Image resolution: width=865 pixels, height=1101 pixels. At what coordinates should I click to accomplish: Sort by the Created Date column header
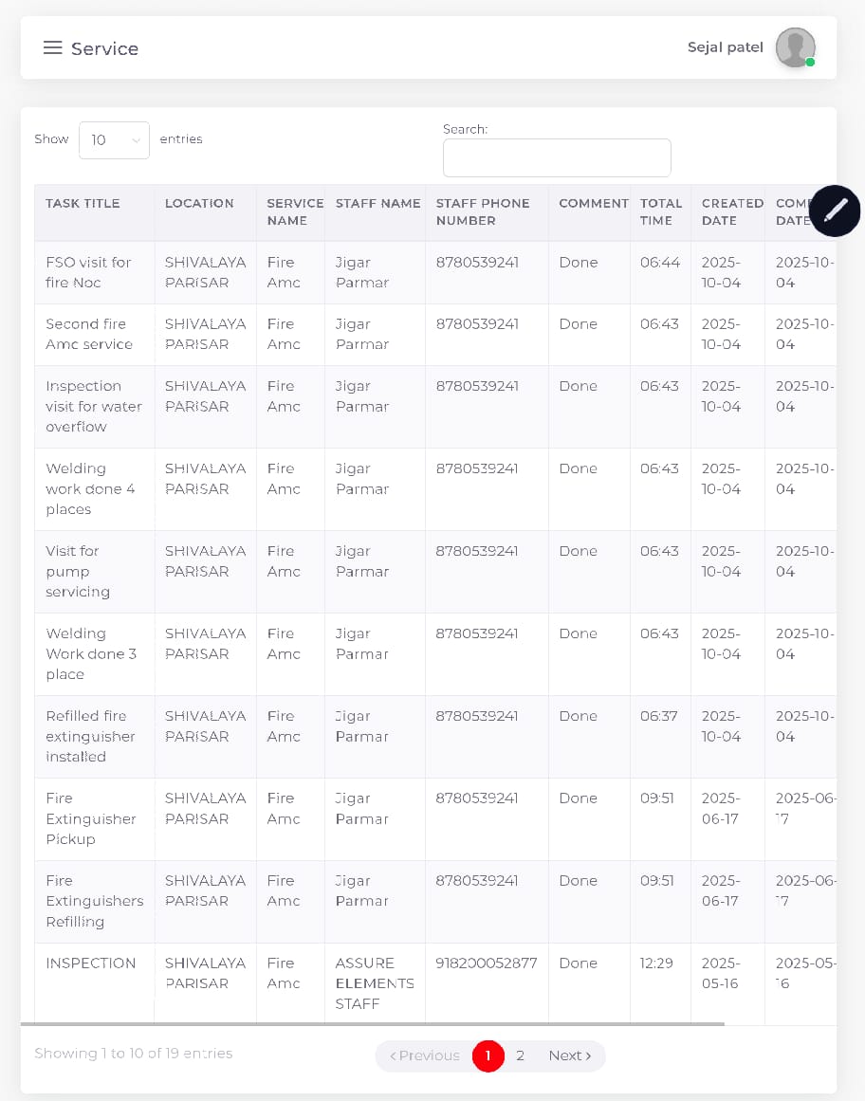731,211
